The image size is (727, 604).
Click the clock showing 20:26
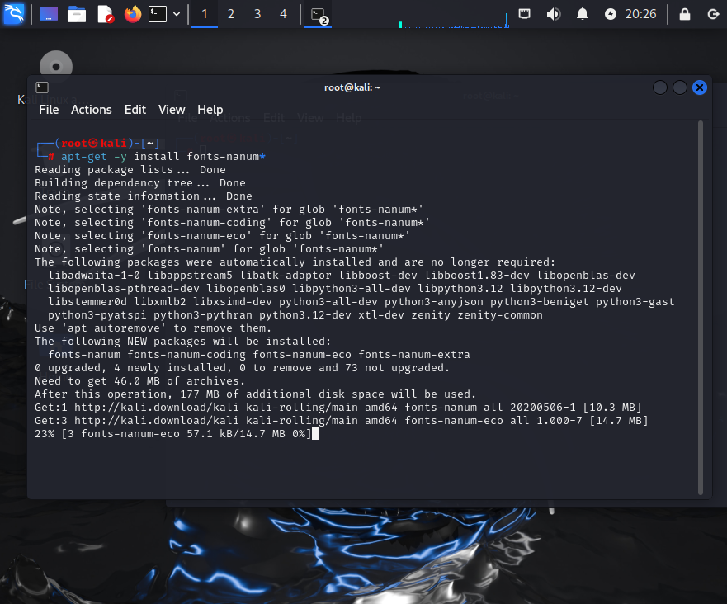[x=640, y=14]
